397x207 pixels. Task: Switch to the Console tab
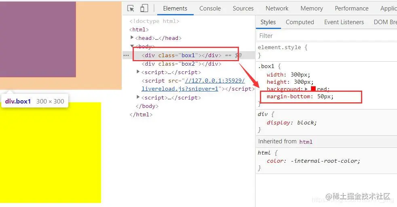(210, 8)
